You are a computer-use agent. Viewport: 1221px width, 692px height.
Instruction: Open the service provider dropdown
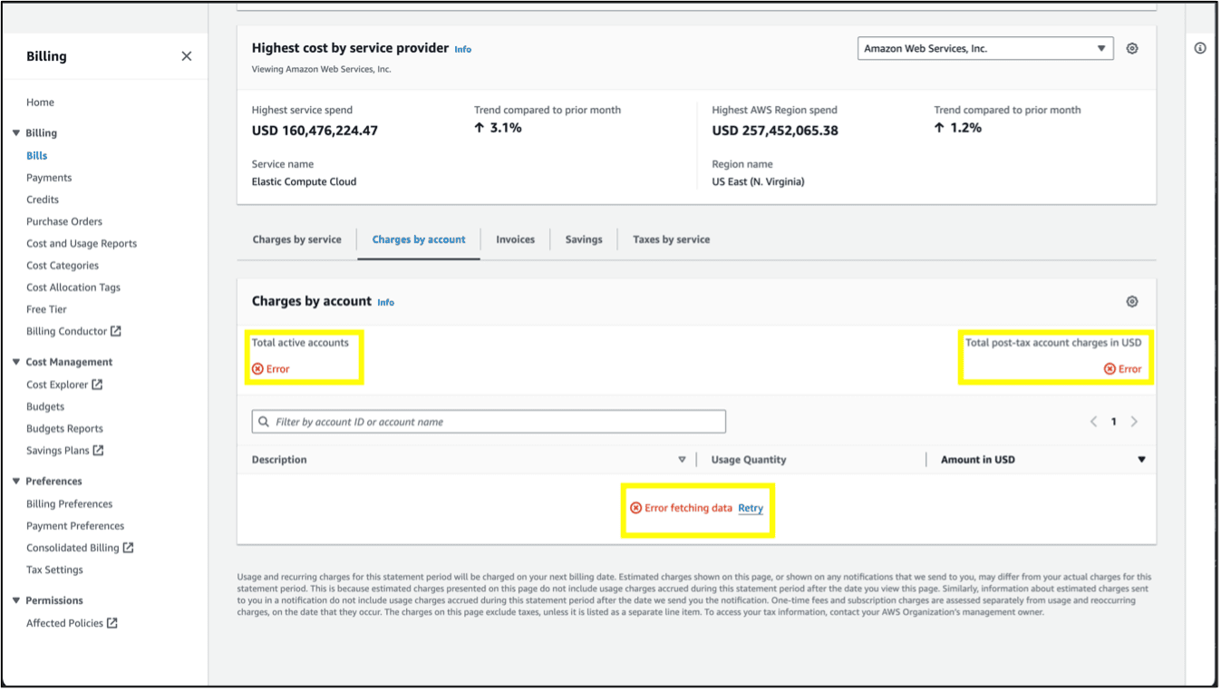(x=985, y=49)
